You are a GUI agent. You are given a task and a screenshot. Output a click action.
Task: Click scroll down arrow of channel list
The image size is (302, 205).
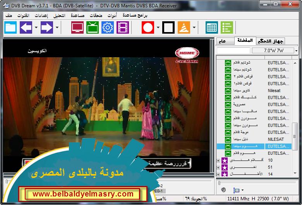295,173
